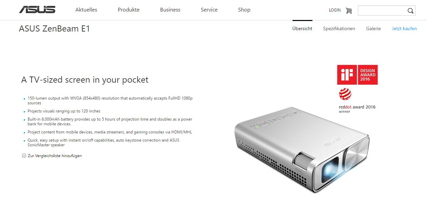Click the iF Design Award 2016 badge
This screenshot has width=427, height=211.
357,75
